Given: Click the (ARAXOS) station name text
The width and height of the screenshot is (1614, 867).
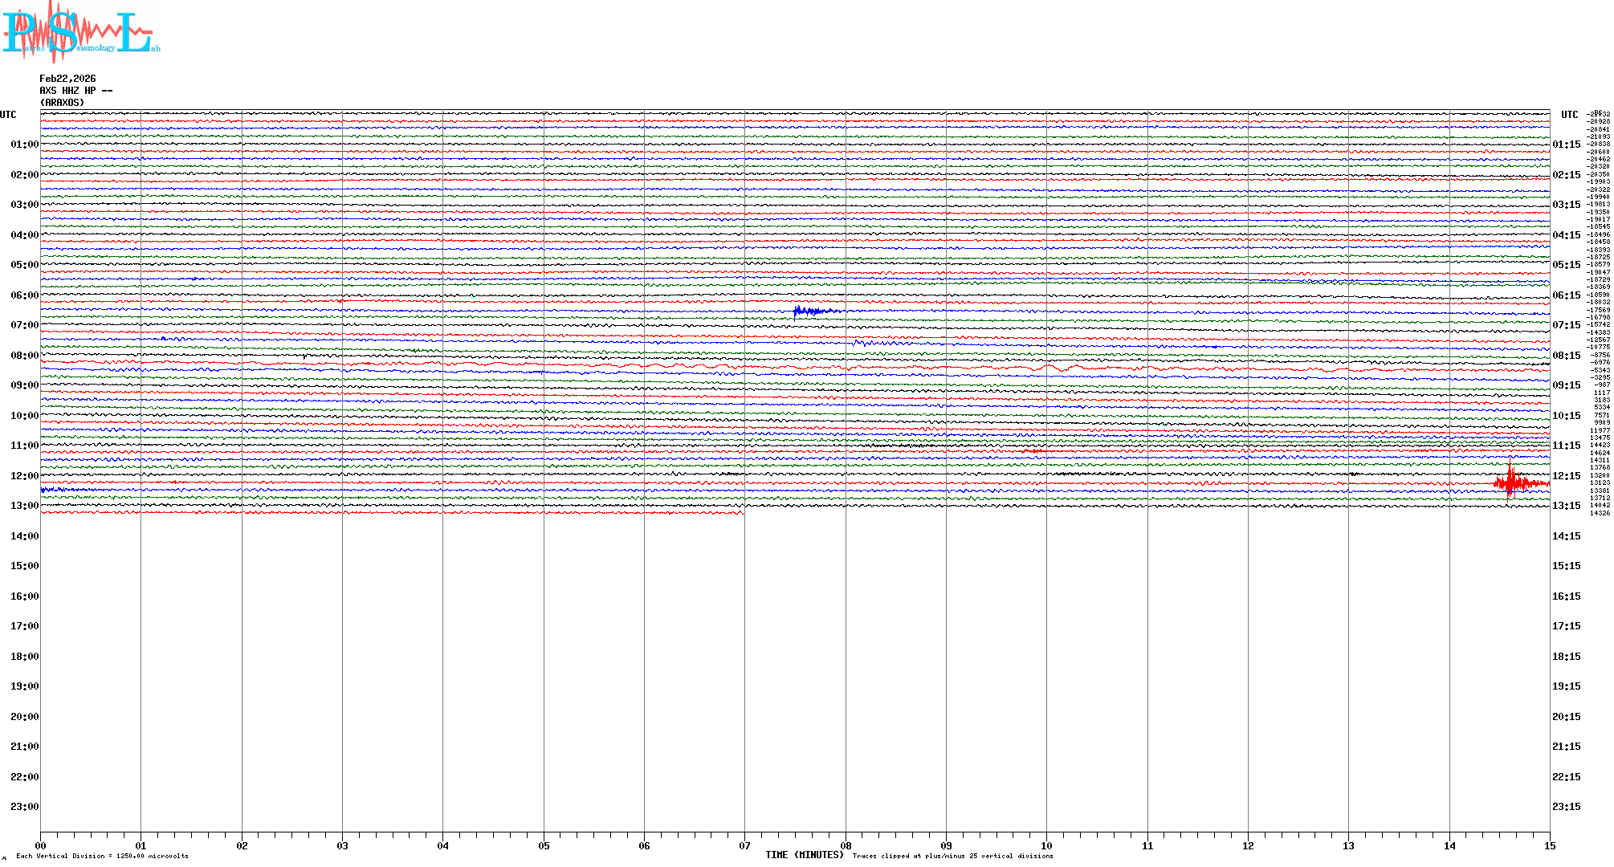Looking at the screenshot, I should click(62, 103).
